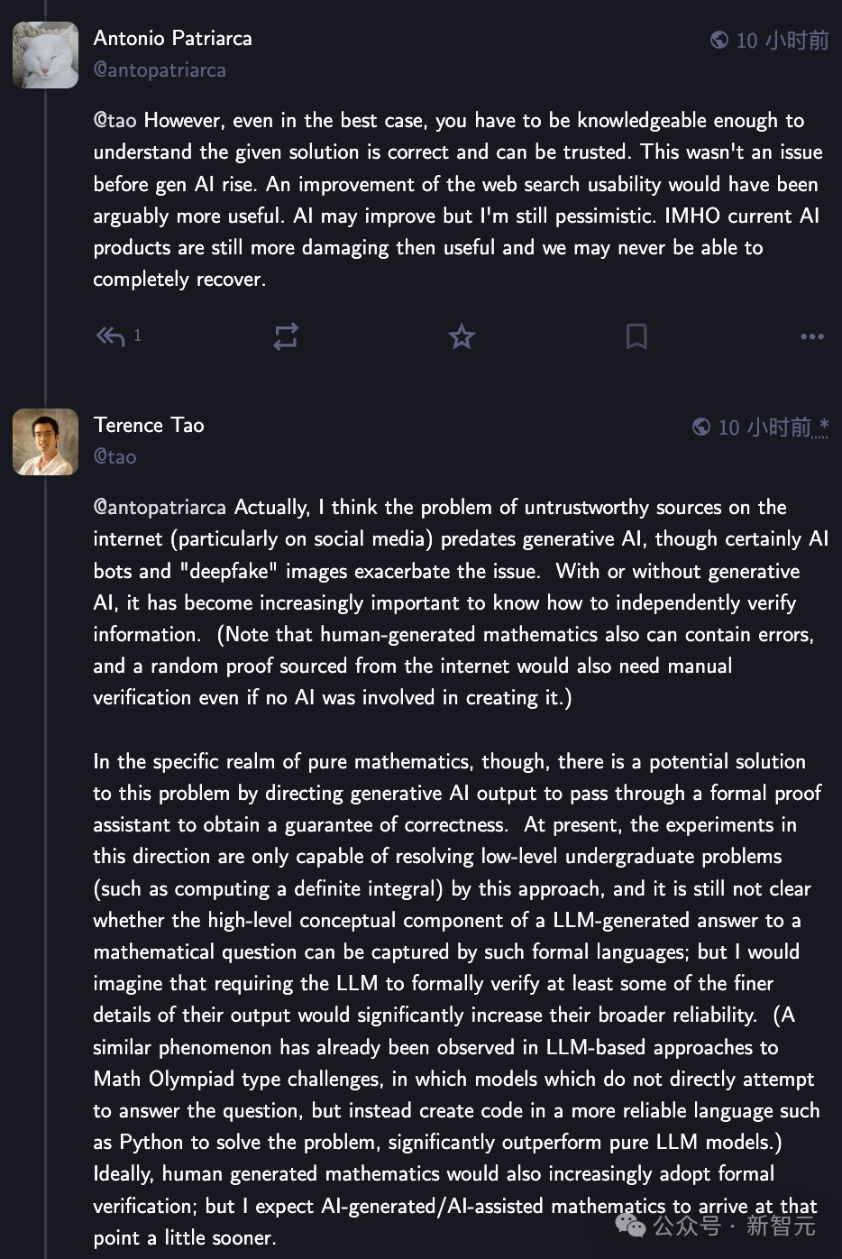Boost Antonio Patriarca's post
Viewport: 842px width, 1259px height.
coord(286,336)
